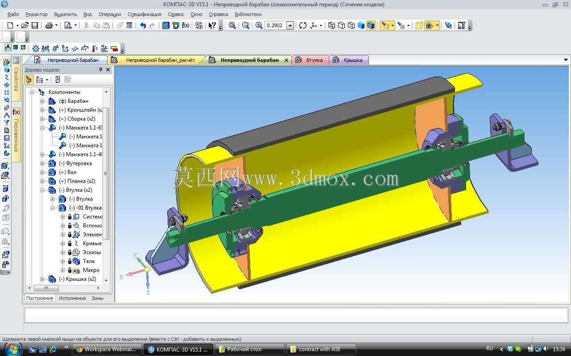This screenshot has height=356, width=571.
Task: Click the rotate view icon
Action: [x=303, y=25]
